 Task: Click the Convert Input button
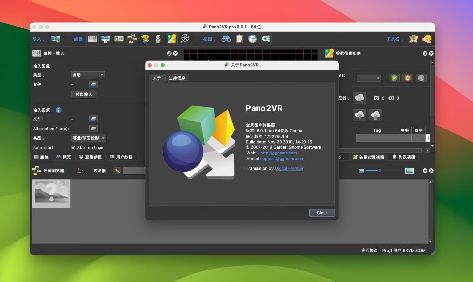(x=84, y=94)
